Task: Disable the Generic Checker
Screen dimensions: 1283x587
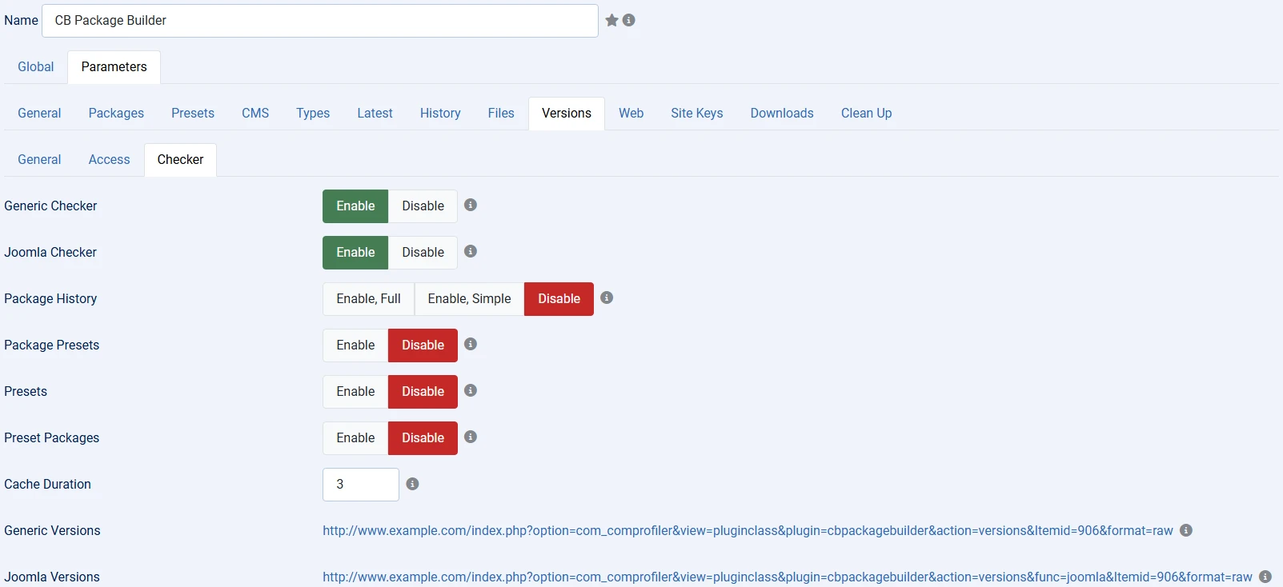Action: (423, 206)
